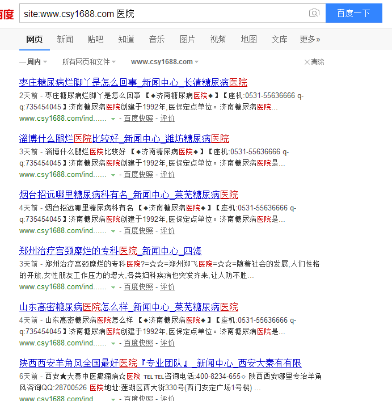Clear filters with ×清除
This screenshot has height=401, width=392.
(x=314, y=62)
